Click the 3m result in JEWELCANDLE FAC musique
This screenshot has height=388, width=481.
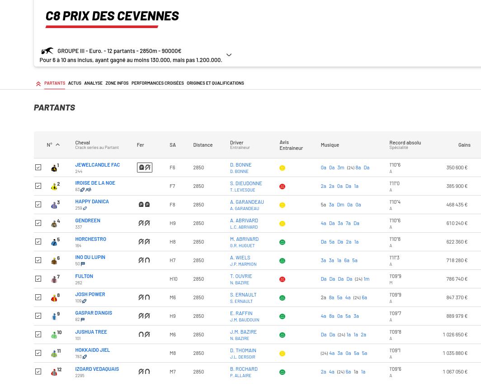[x=340, y=168]
